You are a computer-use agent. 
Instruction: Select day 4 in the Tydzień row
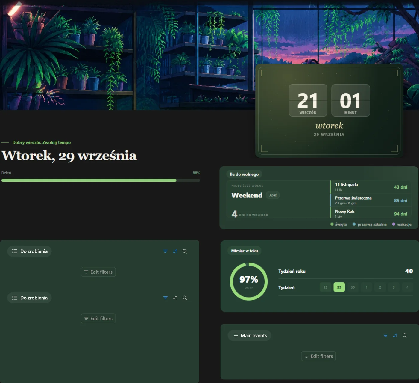coord(407,287)
